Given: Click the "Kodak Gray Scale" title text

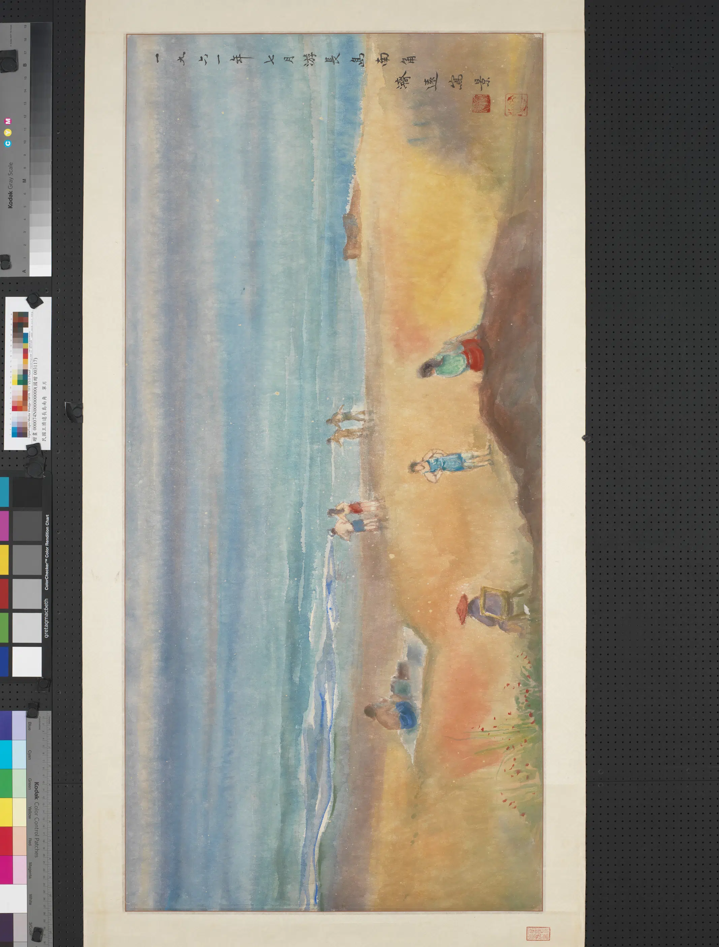Looking at the screenshot, I should pyautogui.click(x=10, y=185).
